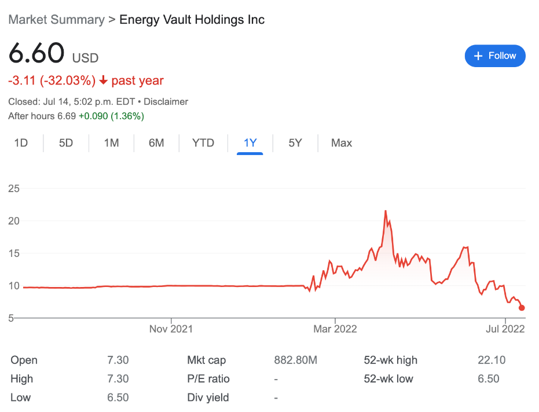539x412 pixels.
Task: Switch to the 1D range tab
Action: [21, 143]
